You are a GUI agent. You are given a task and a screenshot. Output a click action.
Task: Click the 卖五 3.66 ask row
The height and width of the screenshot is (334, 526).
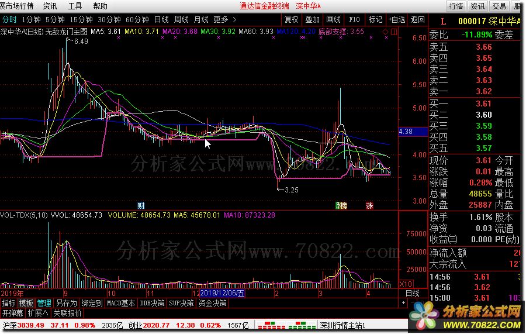coord(475,47)
